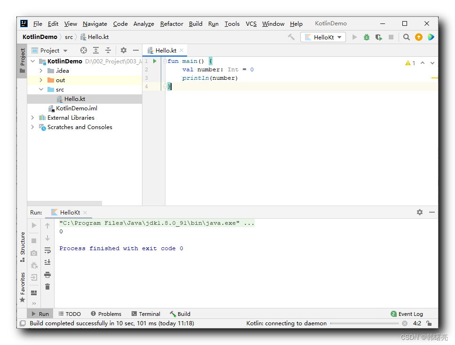Screen dimensions: 455x345
Task: Rerun HelloKt in Run panel
Action: point(34,225)
